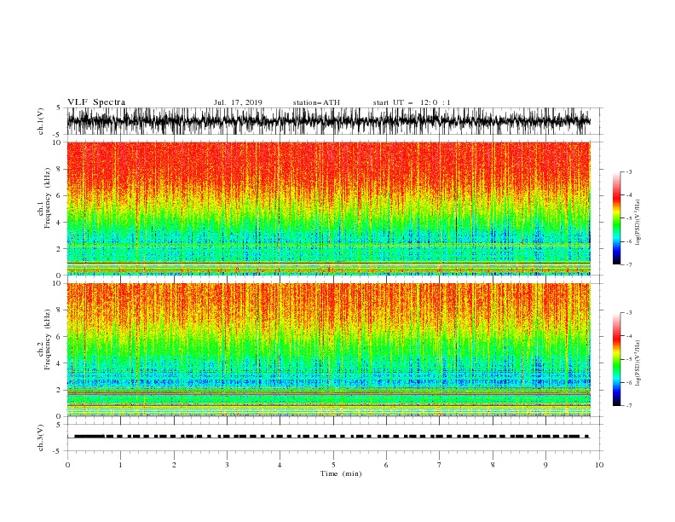The width and height of the screenshot is (675, 522).
Task: Click the "station=ATH" header label
Action: pos(316,102)
